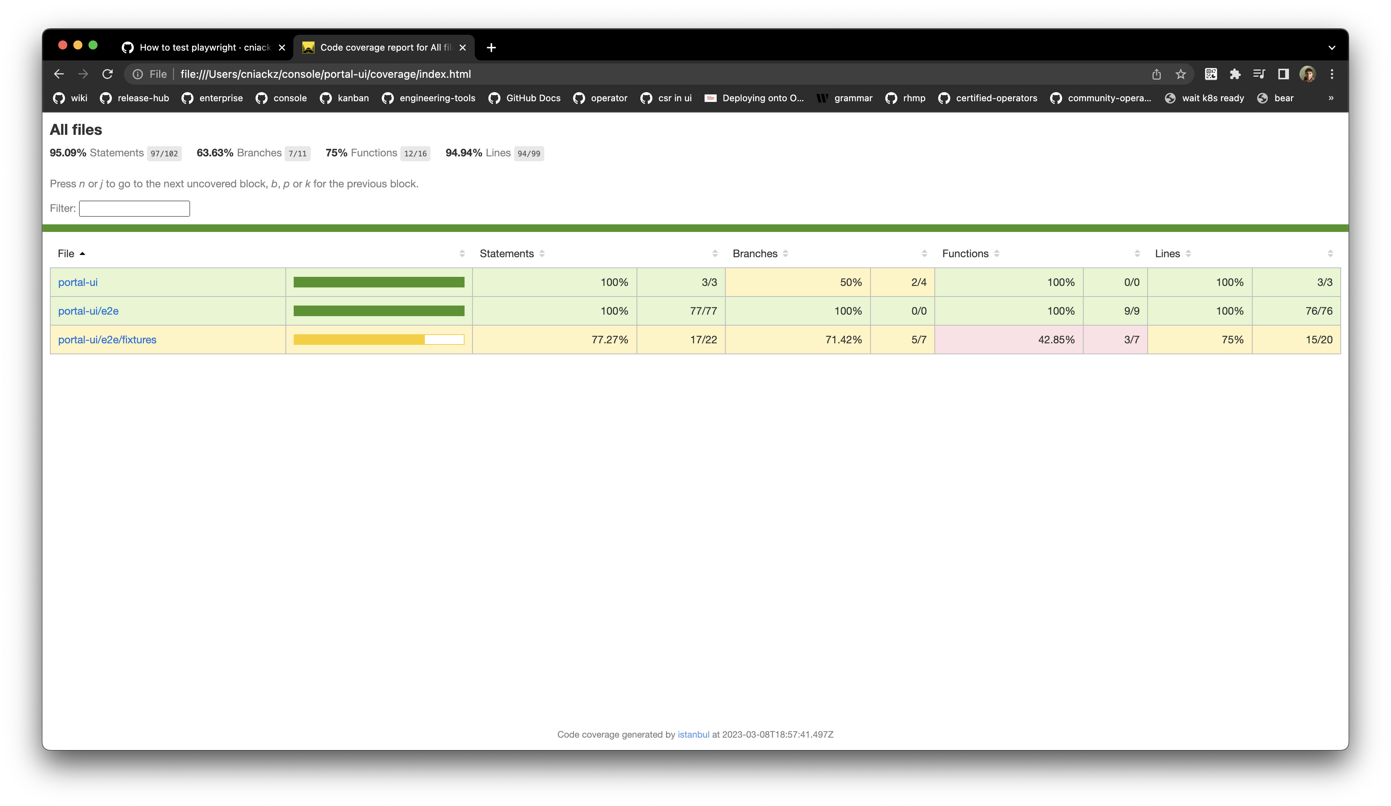
Task: Open a new browser tab
Action: click(491, 48)
